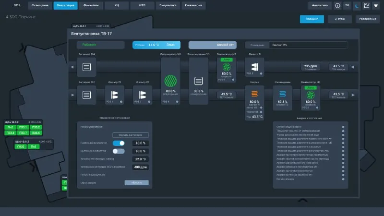Click the 67.8 % cooling valve value
This screenshot has width=384, height=216.
click(282, 102)
